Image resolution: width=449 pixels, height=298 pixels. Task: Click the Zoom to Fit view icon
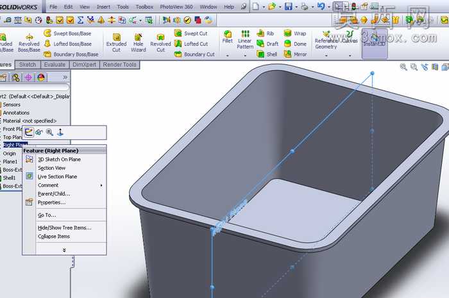click(x=403, y=67)
